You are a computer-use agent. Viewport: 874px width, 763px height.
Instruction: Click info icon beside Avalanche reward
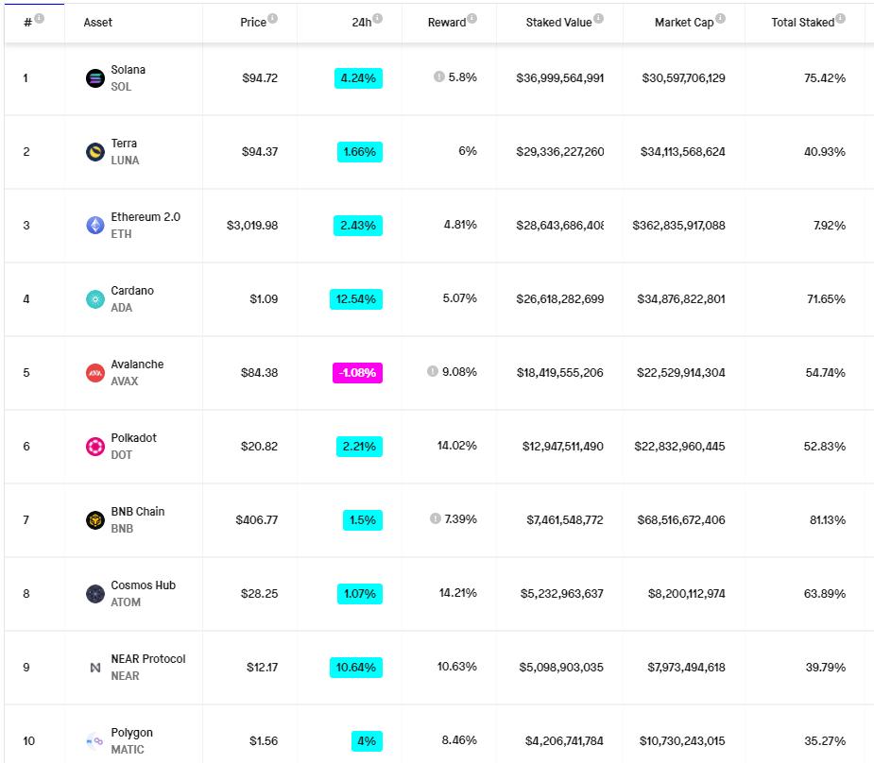coord(432,372)
